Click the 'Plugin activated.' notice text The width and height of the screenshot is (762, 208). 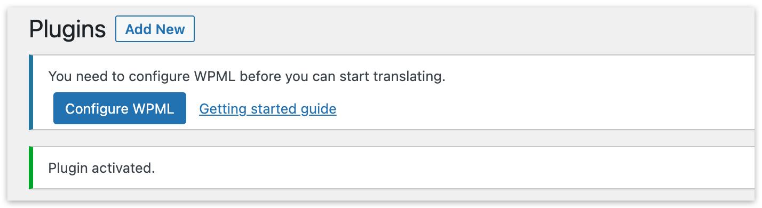pyautogui.click(x=101, y=168)
